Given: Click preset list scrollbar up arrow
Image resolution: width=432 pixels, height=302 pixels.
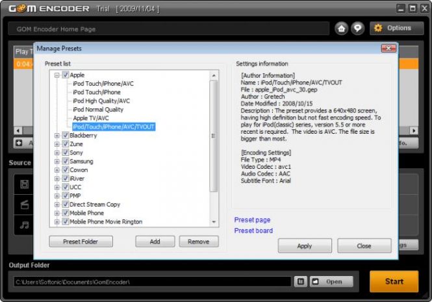Looking at the screenshot, I should tap(214, 75).
